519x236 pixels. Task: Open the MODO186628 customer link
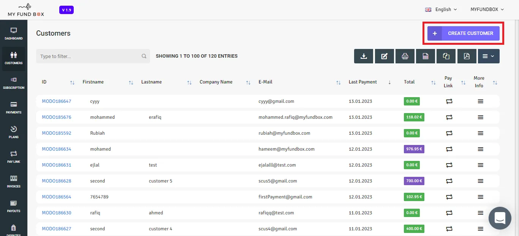pos(57,181)
